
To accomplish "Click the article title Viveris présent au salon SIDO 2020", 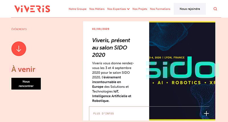I will (x=111, y=48).
